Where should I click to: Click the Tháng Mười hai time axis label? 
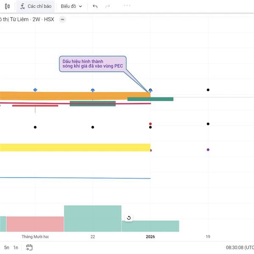tap(35, 237)
